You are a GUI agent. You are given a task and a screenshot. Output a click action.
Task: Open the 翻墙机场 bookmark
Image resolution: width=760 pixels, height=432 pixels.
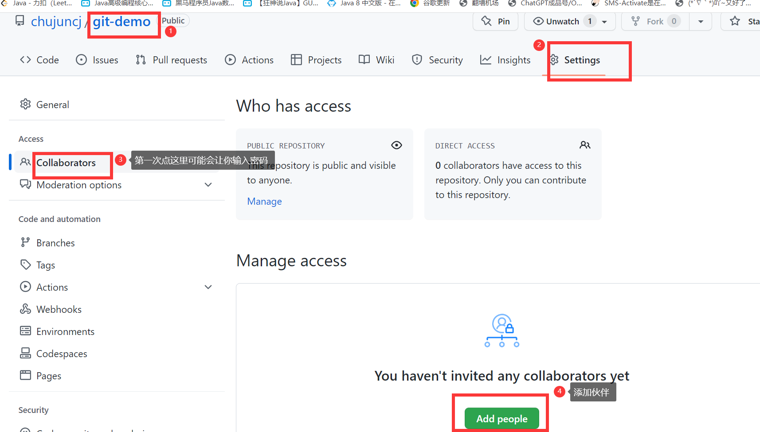[479, 3]
